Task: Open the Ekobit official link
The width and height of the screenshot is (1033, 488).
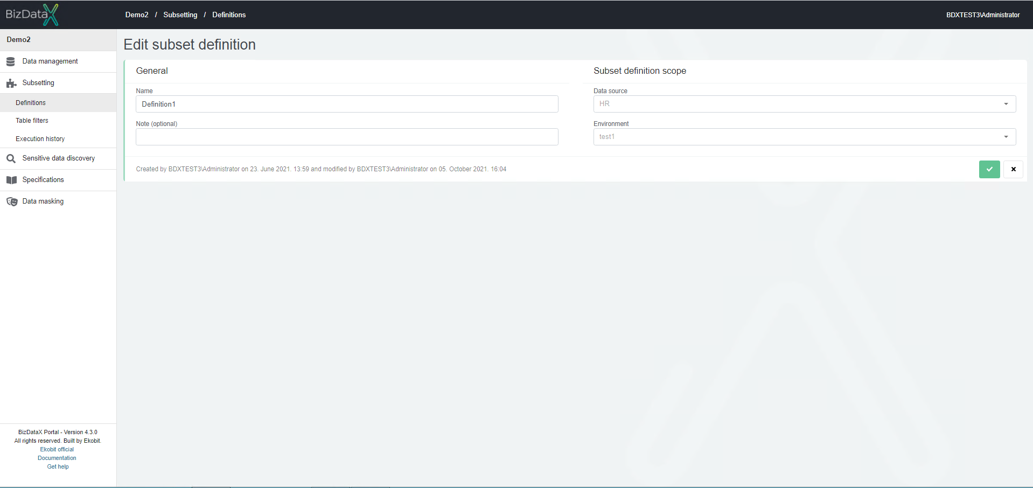Action: tap(57, 449)
